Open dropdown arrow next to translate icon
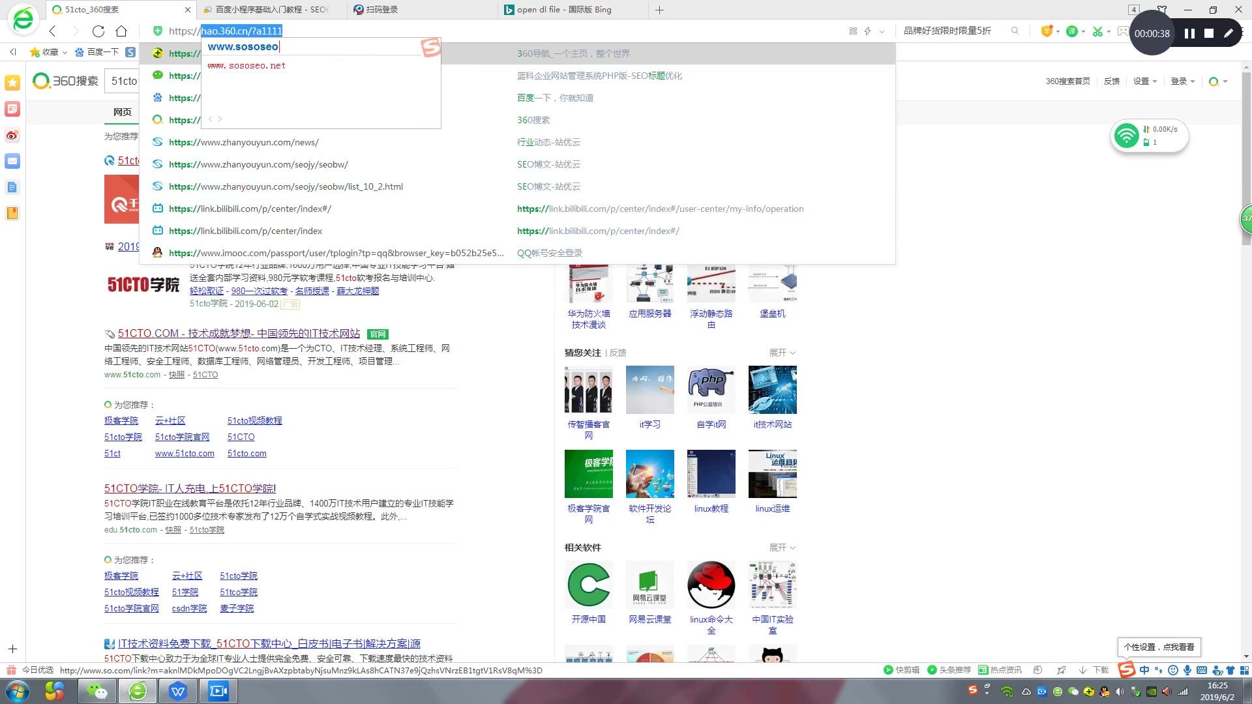Image resolution: width=1252 pixels, height=704 pixels. click(1084, 31)
